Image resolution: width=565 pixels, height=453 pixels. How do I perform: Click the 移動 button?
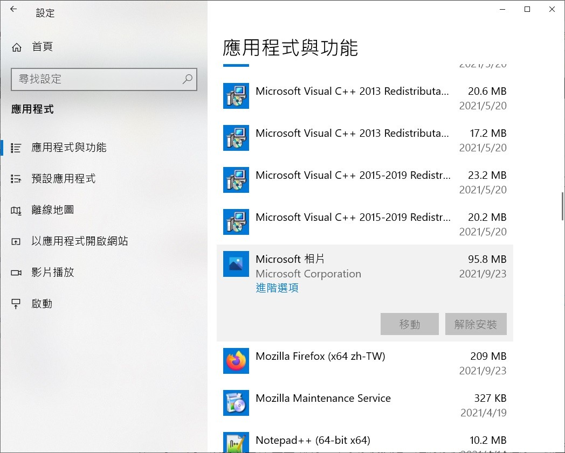[410, 324]
